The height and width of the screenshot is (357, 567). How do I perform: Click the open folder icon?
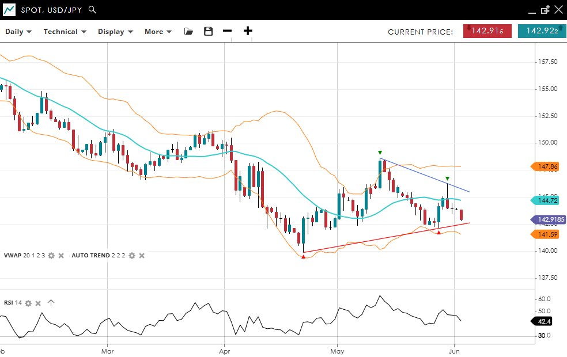[x=188, y=32]
